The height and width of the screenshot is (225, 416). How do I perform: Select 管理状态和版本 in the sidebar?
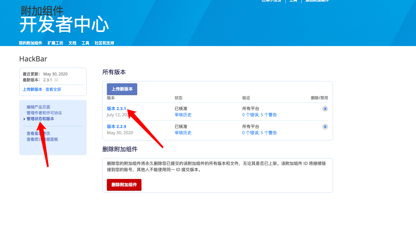(x=41, y=119)
